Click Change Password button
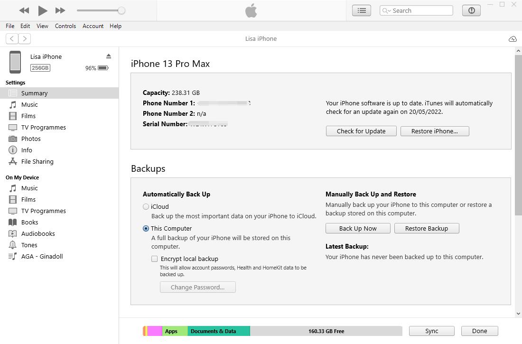This screenshot has width=522, height=344. (x=198, y=287)
